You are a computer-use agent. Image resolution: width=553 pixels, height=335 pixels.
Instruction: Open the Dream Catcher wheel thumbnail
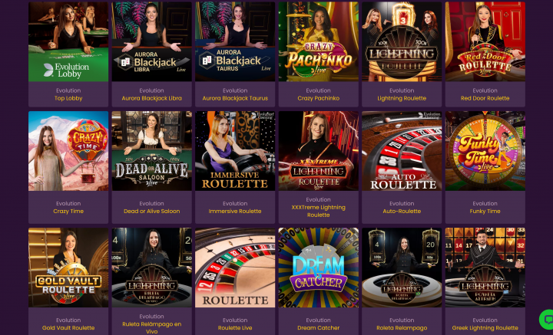[x=319, y=268]
